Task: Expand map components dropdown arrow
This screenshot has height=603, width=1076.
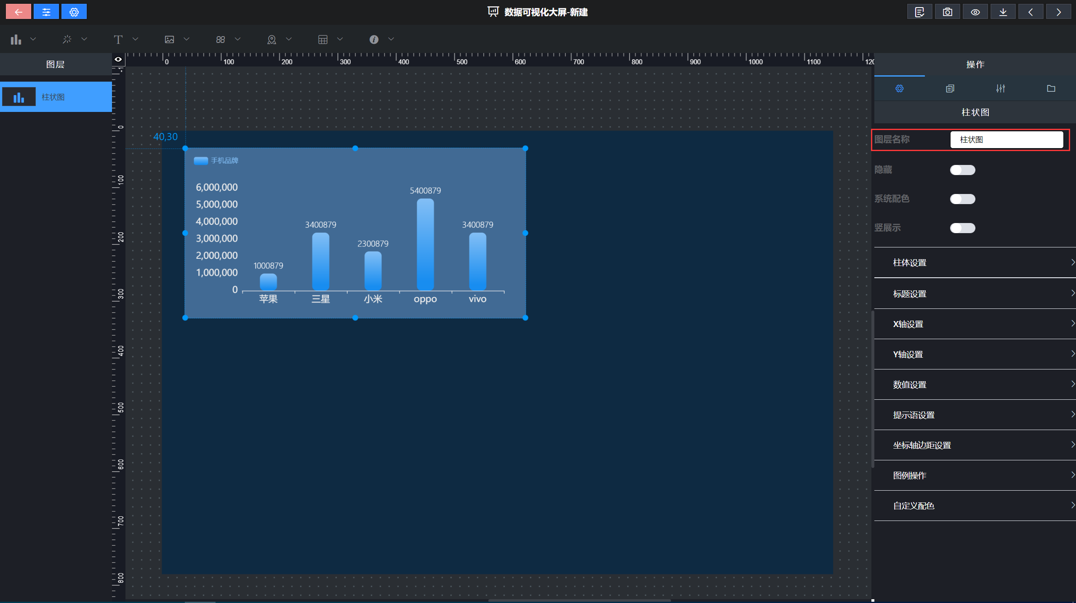Action: (289, 39)
